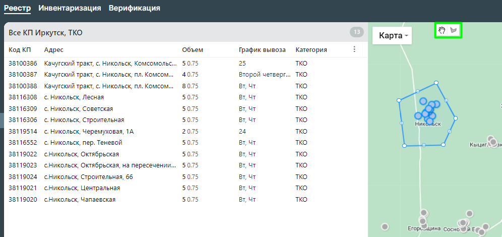Click the polygon's rightmost vertex handle

point(456,118)
